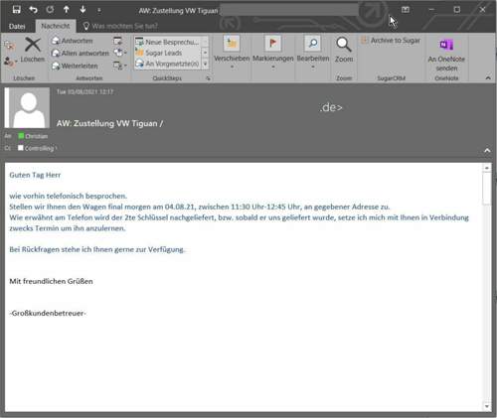This screenshot has width=497, height=418.
Task: Open the Verschieben move menu
Action: pos(232,53)
